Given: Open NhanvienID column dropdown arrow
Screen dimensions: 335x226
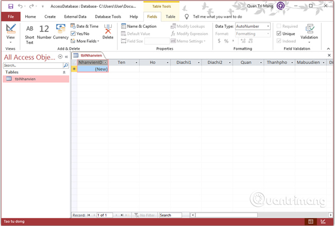Looking at the screenshot, I should 105,63.
